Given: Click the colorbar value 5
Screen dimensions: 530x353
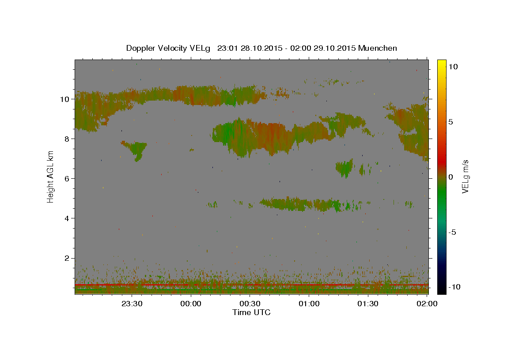Looking at the screenshot, I should 450,121.
